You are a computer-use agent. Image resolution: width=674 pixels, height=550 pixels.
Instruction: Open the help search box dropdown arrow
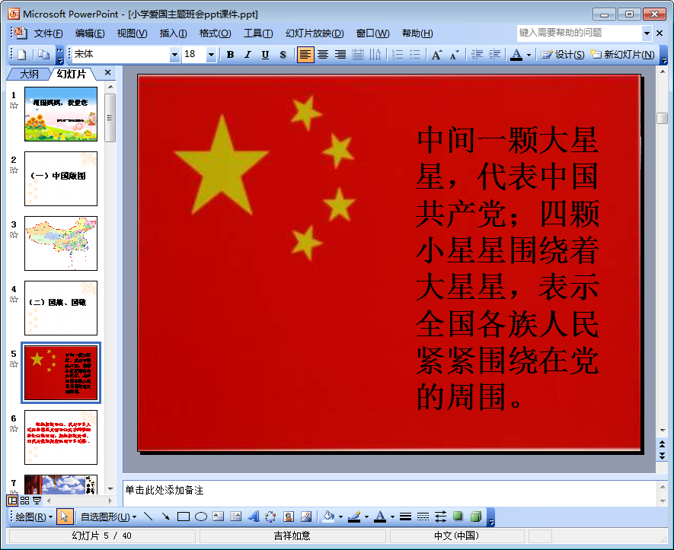pyautogui.click(x=647, y=33)
